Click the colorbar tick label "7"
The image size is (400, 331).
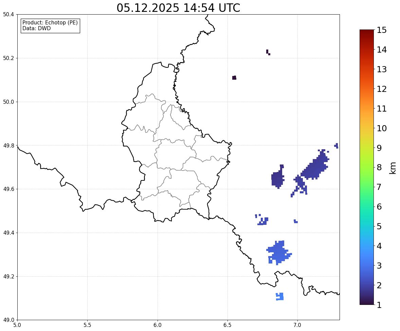coord(379,187)
